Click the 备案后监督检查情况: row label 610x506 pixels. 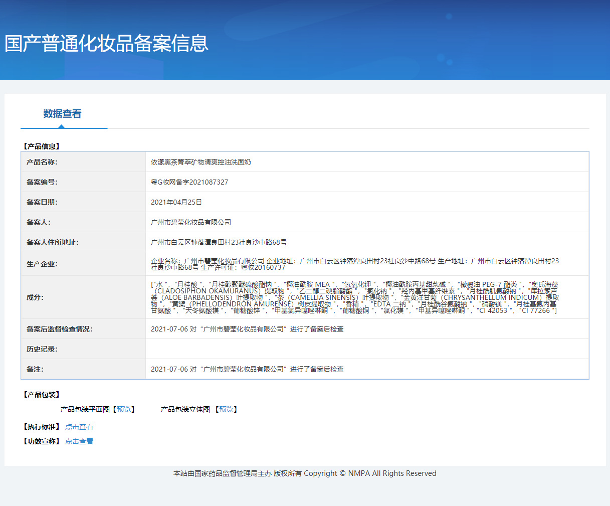(x=60, y=329)
